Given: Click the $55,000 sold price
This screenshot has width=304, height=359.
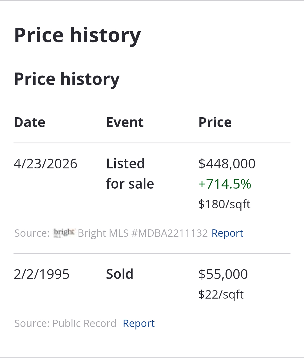Looking at the screenshot, I should coord(223,274).
